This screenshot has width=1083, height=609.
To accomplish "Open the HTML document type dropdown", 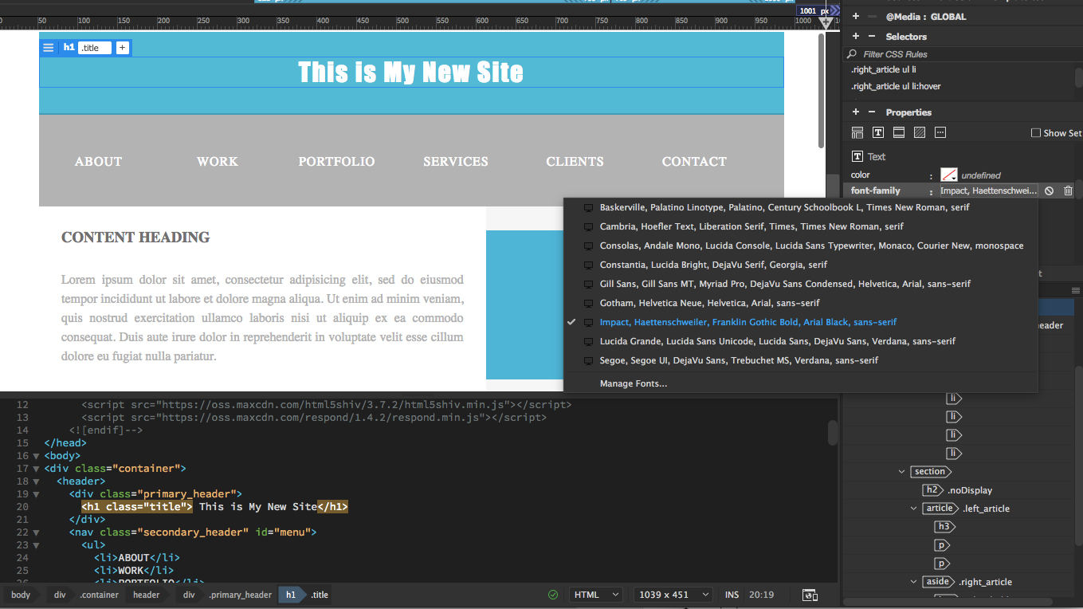I will (x=597, y=595).
